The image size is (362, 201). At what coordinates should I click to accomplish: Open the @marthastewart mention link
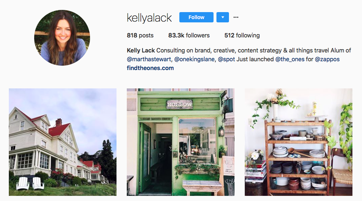coord(149,59)
